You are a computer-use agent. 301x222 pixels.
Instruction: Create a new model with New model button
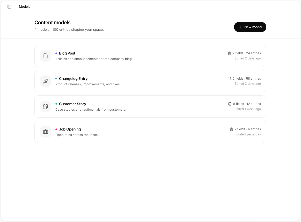(250, 27)
